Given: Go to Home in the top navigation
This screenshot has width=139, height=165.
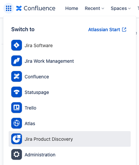Looking at the screenshot, I should pos(72,8).
